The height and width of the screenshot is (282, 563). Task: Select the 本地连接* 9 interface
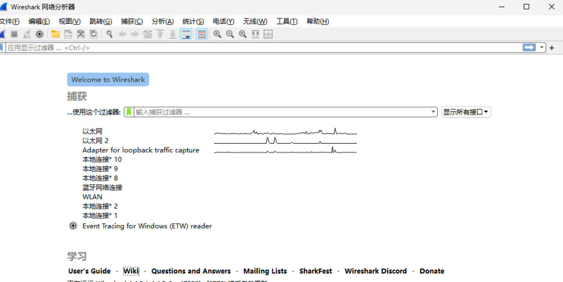click(x=100, y=169)
